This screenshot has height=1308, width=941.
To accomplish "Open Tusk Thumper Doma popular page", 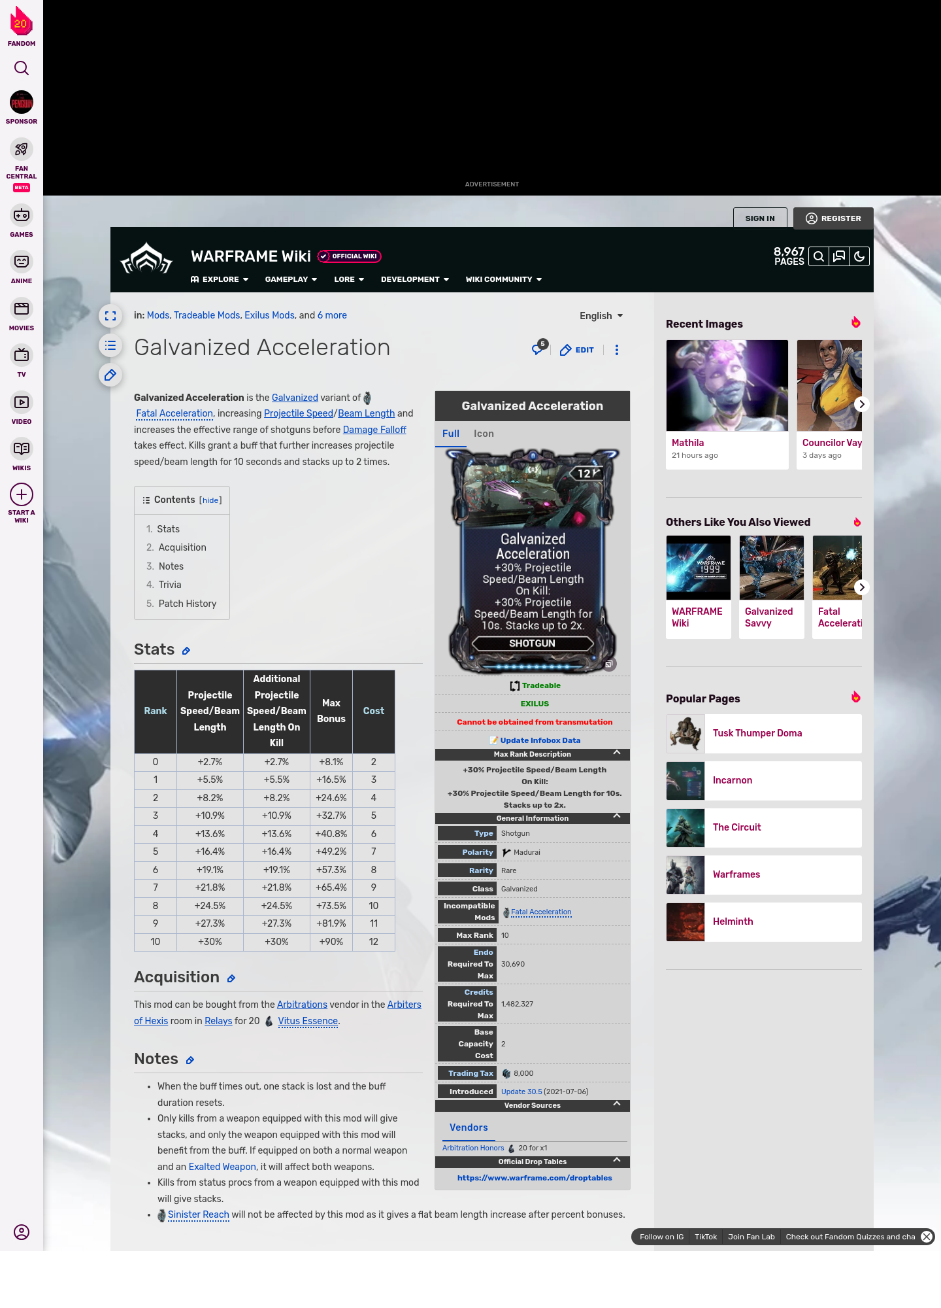I will pyautogui.click(x=764, y=733).
